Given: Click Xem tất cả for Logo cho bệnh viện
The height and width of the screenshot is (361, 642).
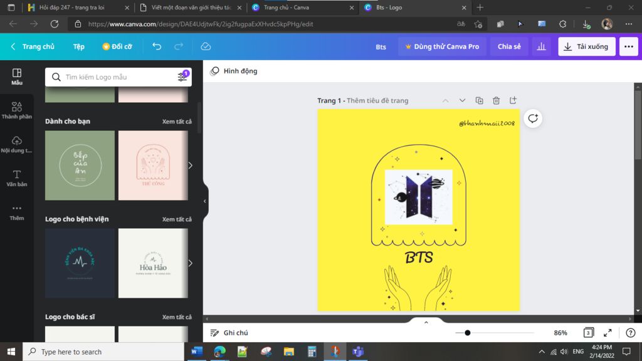Looking at the screenshot, I should (176, 219).
